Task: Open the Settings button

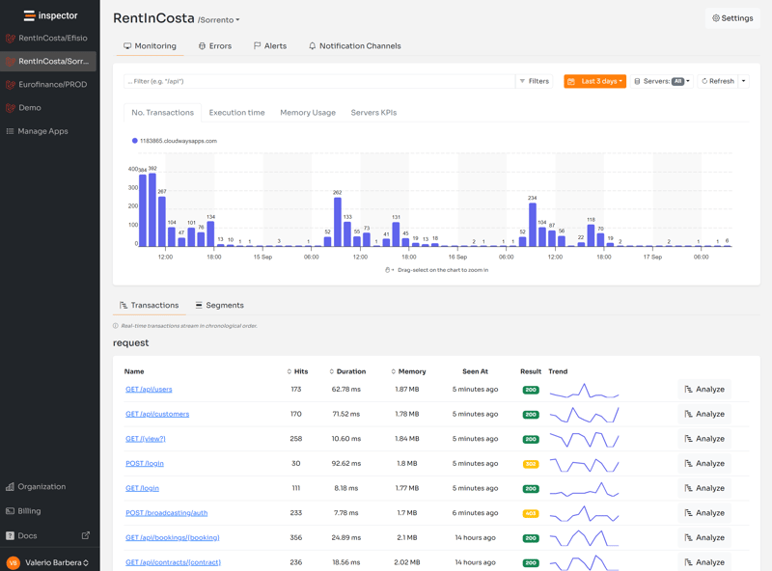Action: 731,17
